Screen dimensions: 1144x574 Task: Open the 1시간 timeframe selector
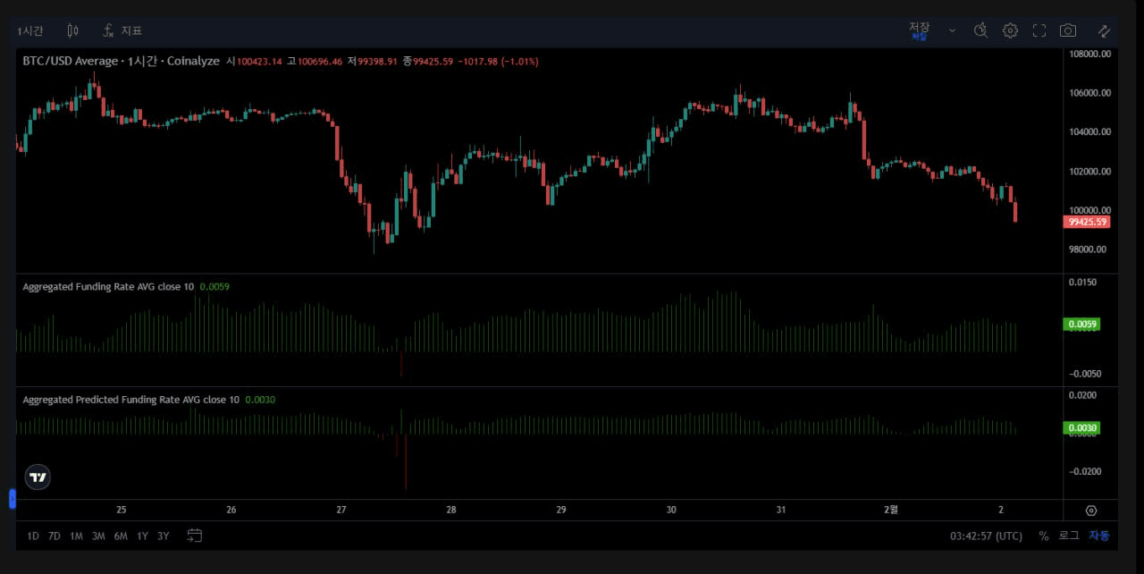[29, 30]
